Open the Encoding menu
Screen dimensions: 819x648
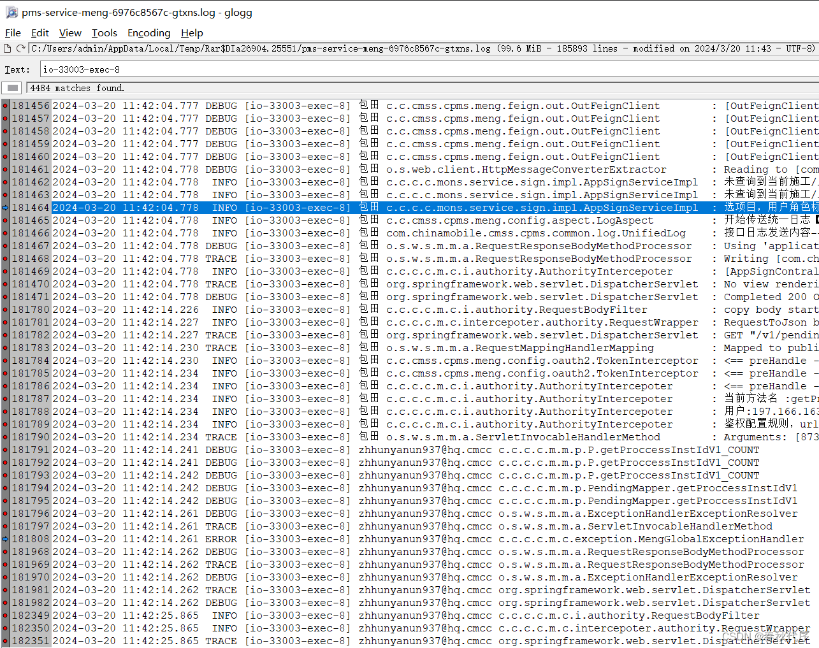(x=149, y=32)
